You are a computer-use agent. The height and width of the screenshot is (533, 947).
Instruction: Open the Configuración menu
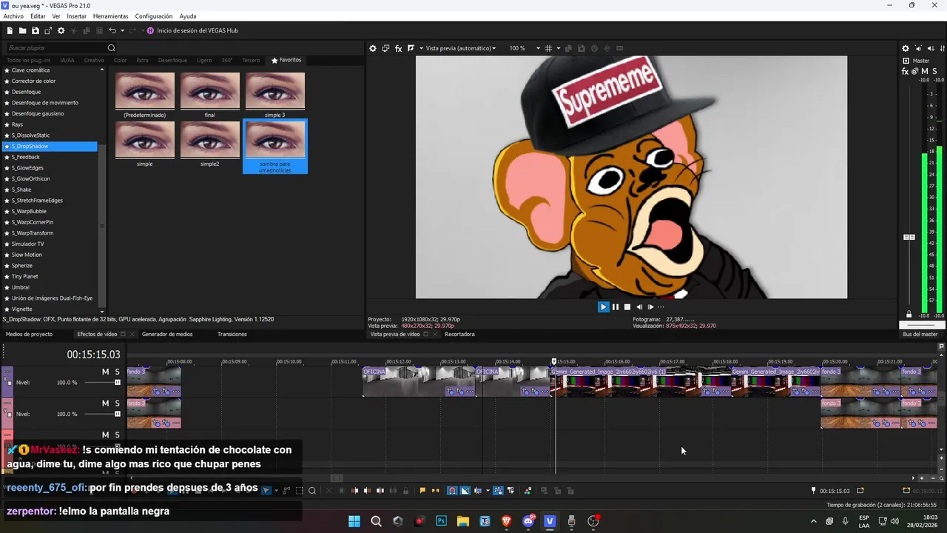pyautogui.click(x=154, y=16)
